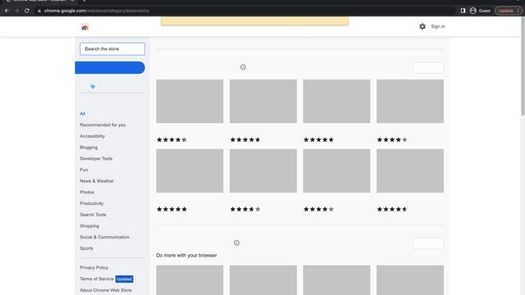The image size is (525, 295).
Task: Click the yellow notification banner at top
Action: 254,21
